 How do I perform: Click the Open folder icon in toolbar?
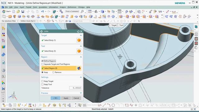point(18,12)
